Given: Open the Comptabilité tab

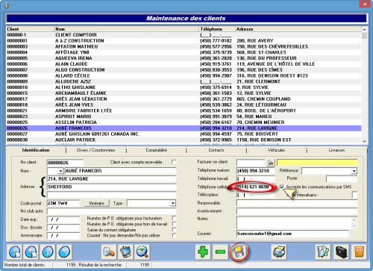Looking at the screenshot, I should click(156, 150).
